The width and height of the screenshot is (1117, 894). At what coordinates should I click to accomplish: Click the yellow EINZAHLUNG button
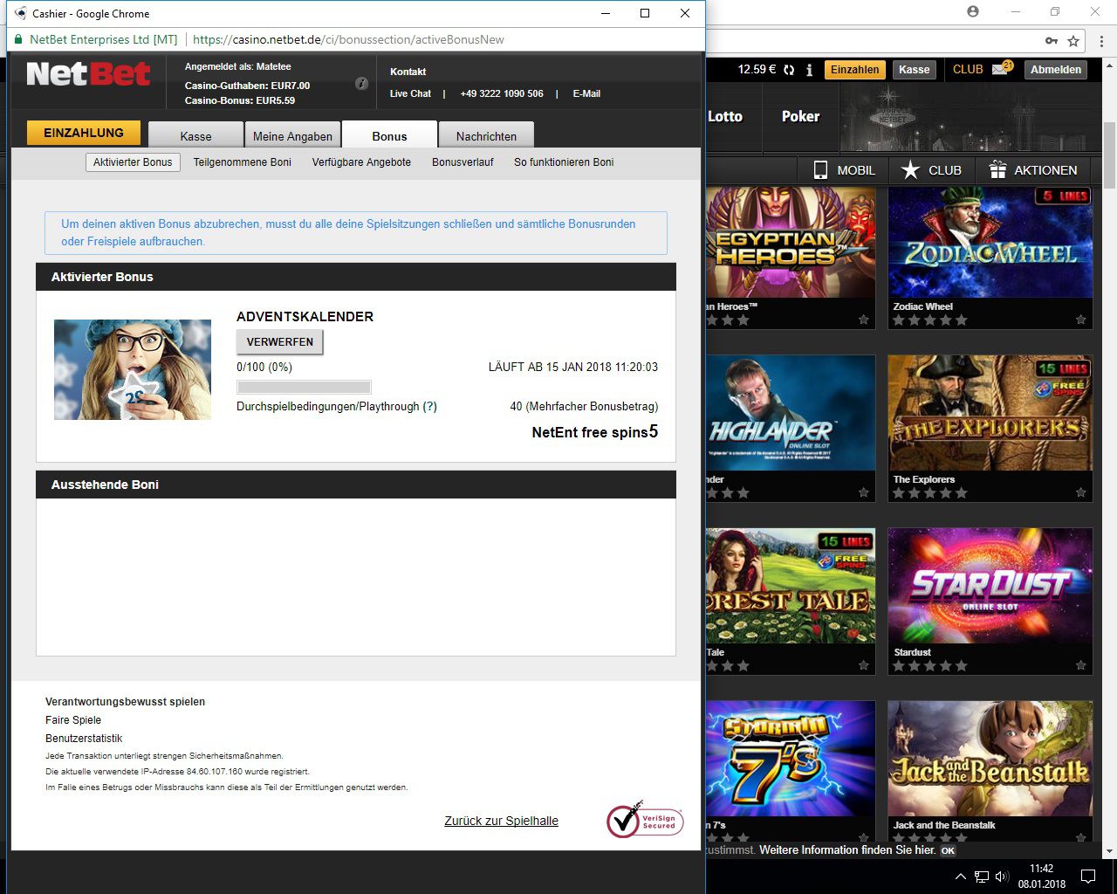84,133
